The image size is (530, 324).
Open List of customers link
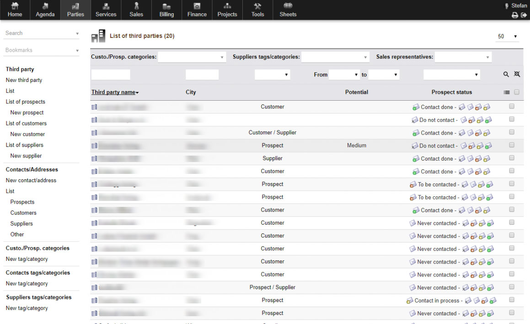26,124
